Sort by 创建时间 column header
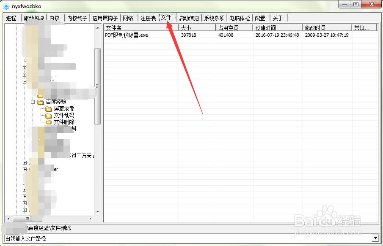The width and height of the screenshot is (383, 246). pos(278,28)
